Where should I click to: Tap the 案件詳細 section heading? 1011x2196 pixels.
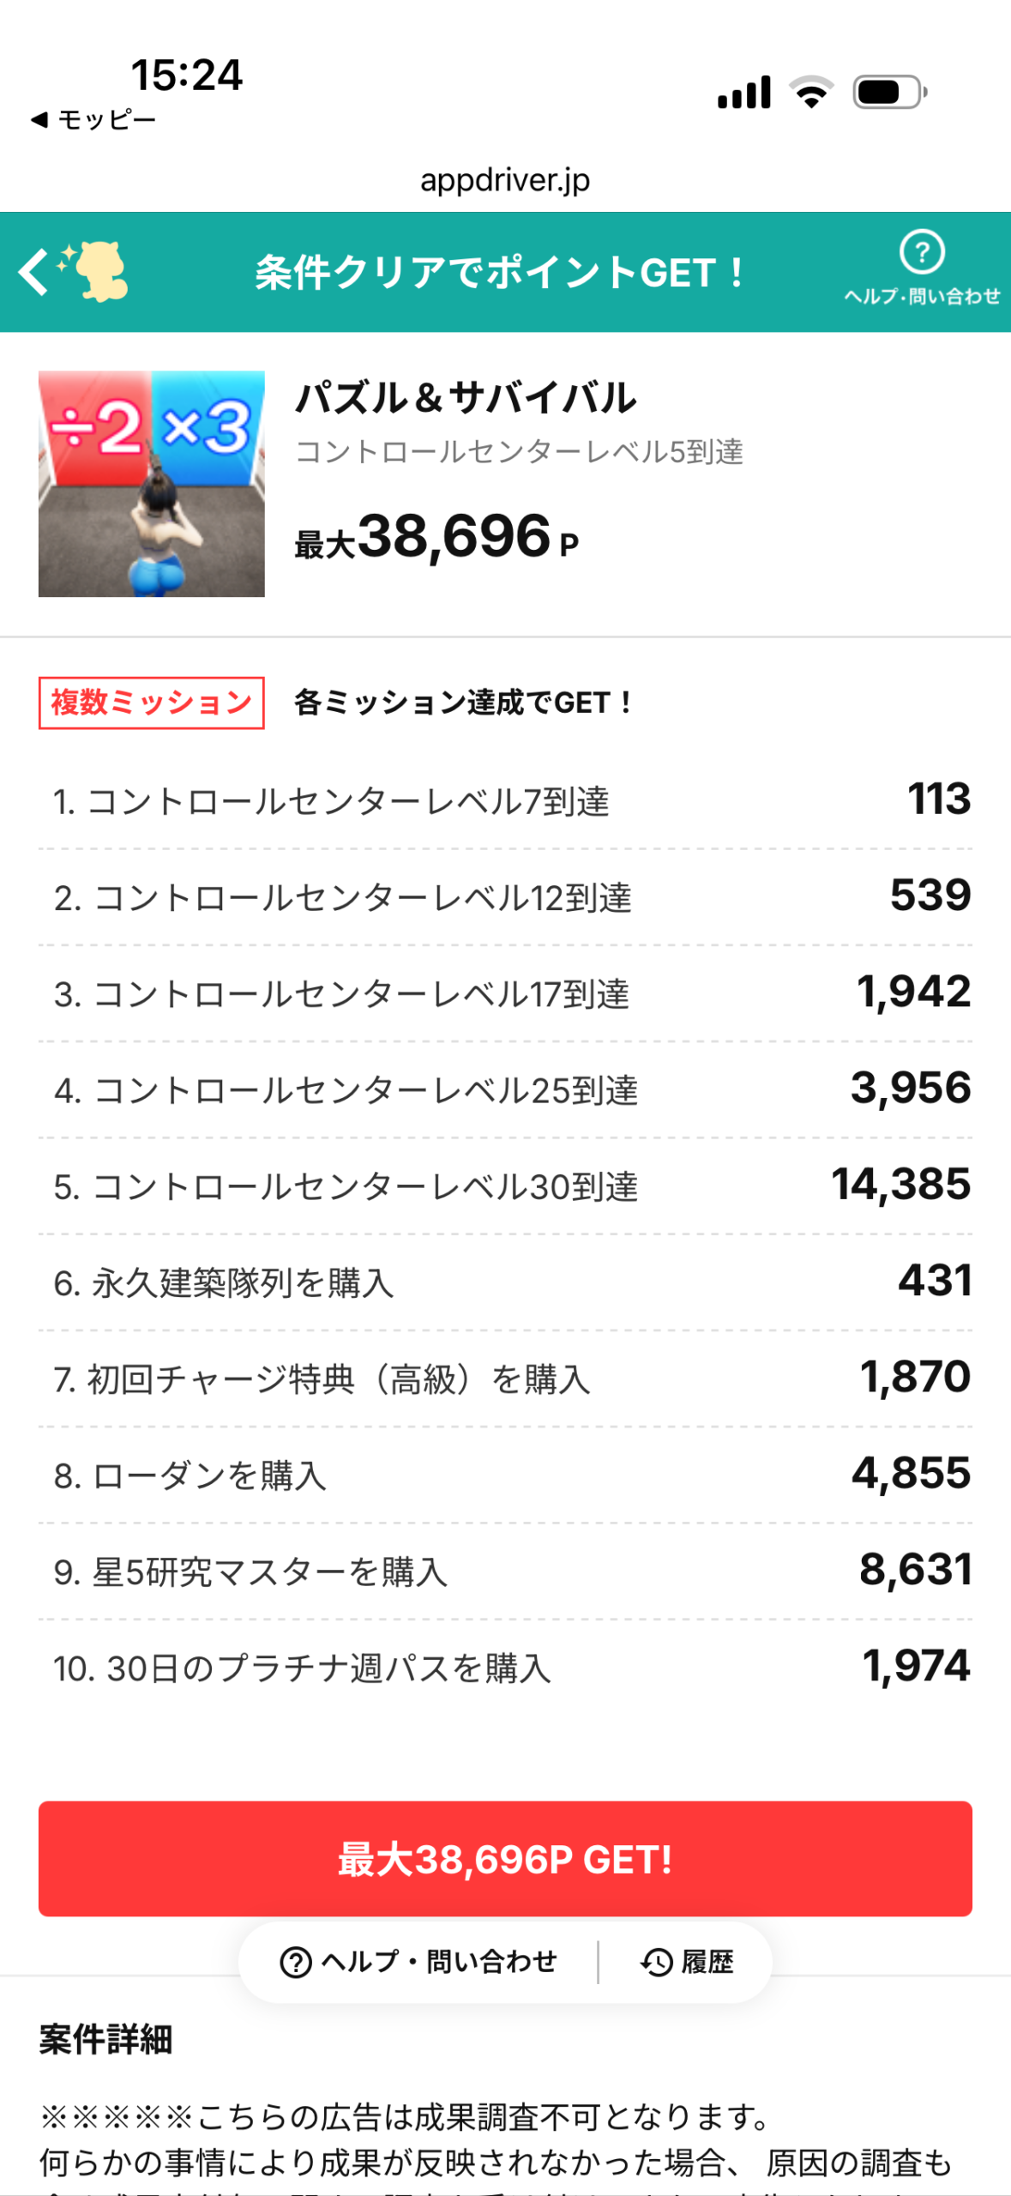[x=106, y=2039]
